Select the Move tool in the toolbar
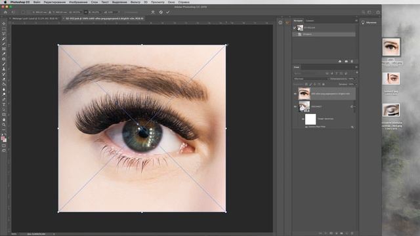The image size is (420, 236). [4, 24]
